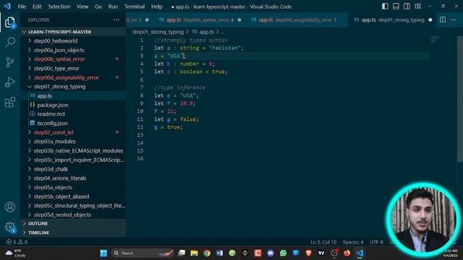Open File Explorer from the taskbar
The image size is (463, 260).
point(194,253)
